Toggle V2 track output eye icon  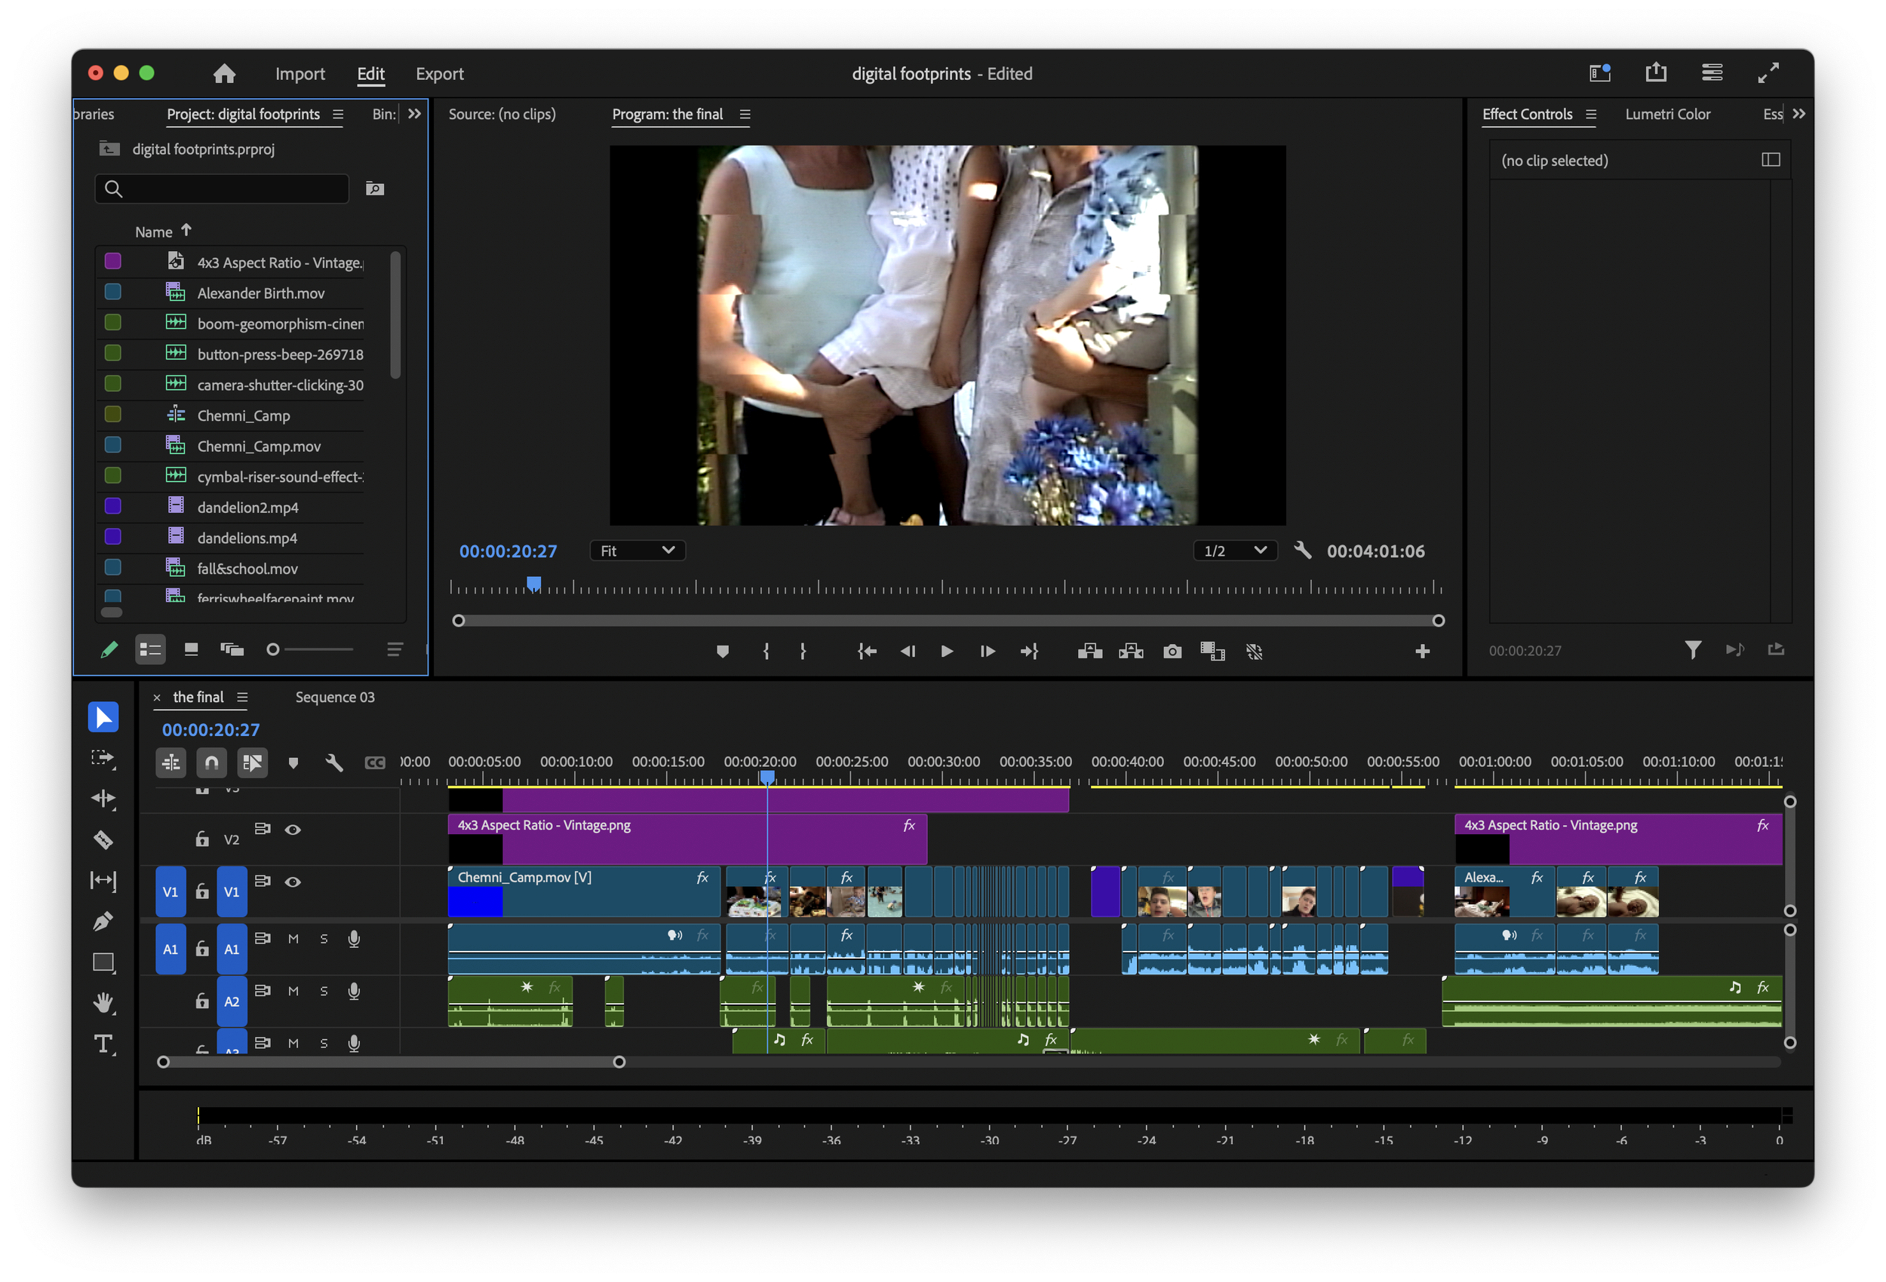click(293, 830)
